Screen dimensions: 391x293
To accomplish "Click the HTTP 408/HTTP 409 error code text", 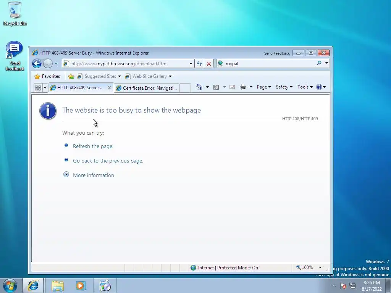I will tap(300, 119).
